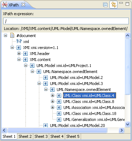This screenshot has height=141, width=132.
Task: Select the 'UML:Generalization' row text
Action: pyautogui.click(x=94, y=119)
